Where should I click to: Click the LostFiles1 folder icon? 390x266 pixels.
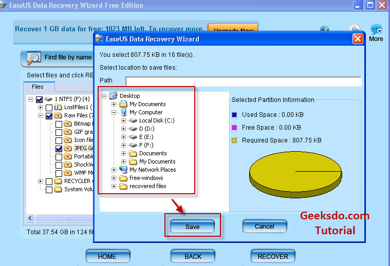[x=58, y=107]
